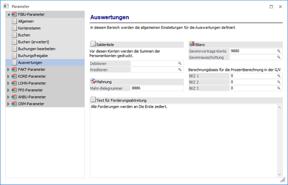The width and height of the screenshot is (288, 185).
Task: Select Kontenstamm in the parameter tree
Action: [27, 28]
